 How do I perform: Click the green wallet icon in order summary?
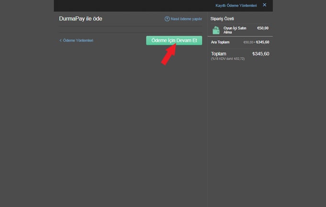pyautogui.click(x=216, y=30)
